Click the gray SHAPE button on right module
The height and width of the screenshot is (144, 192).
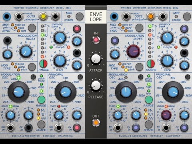(149, 124)
